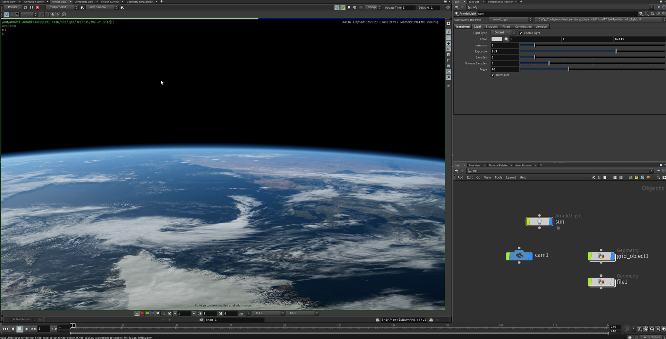Select the cam1 node in network

coord(519,256)
